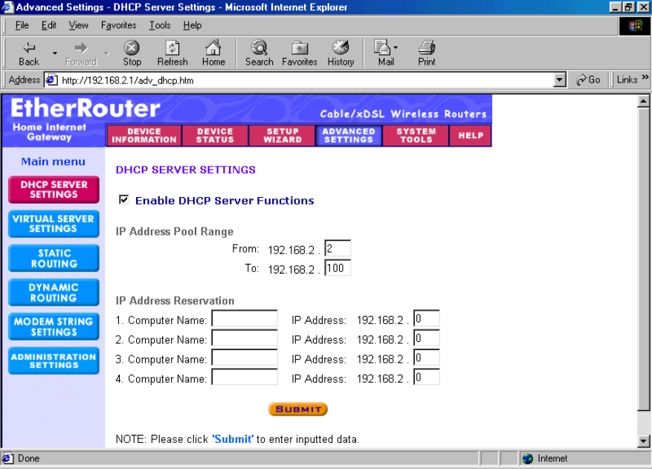Click the scrollbar up arrow
Viewport: 652px width, 469px height.
[643, 101]
